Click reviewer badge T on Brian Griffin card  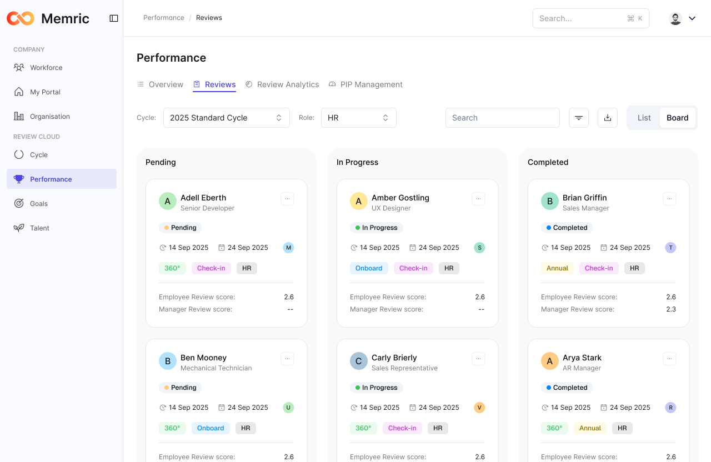pyautogui.click(x=670, y=248)
